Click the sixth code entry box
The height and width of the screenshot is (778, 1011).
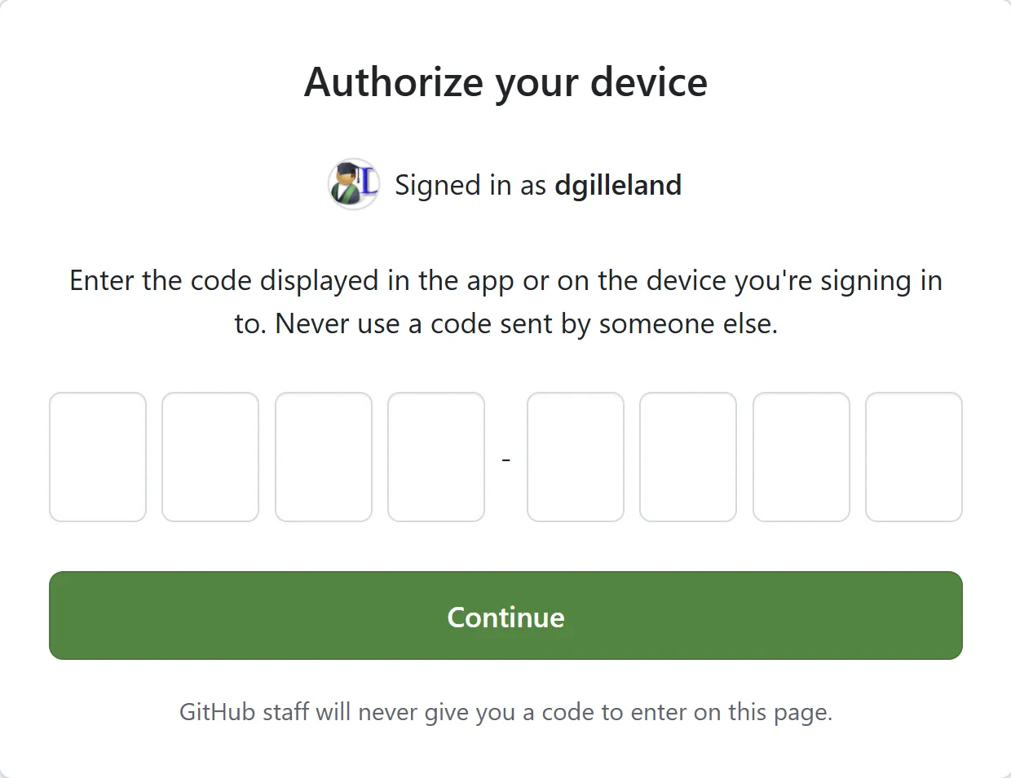click(688, 456)
